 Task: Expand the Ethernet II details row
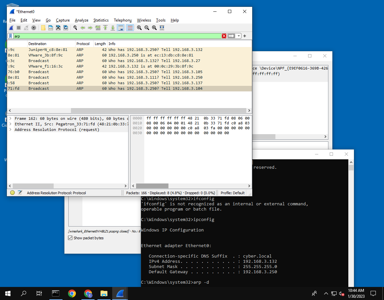click(x=10, y=124)
